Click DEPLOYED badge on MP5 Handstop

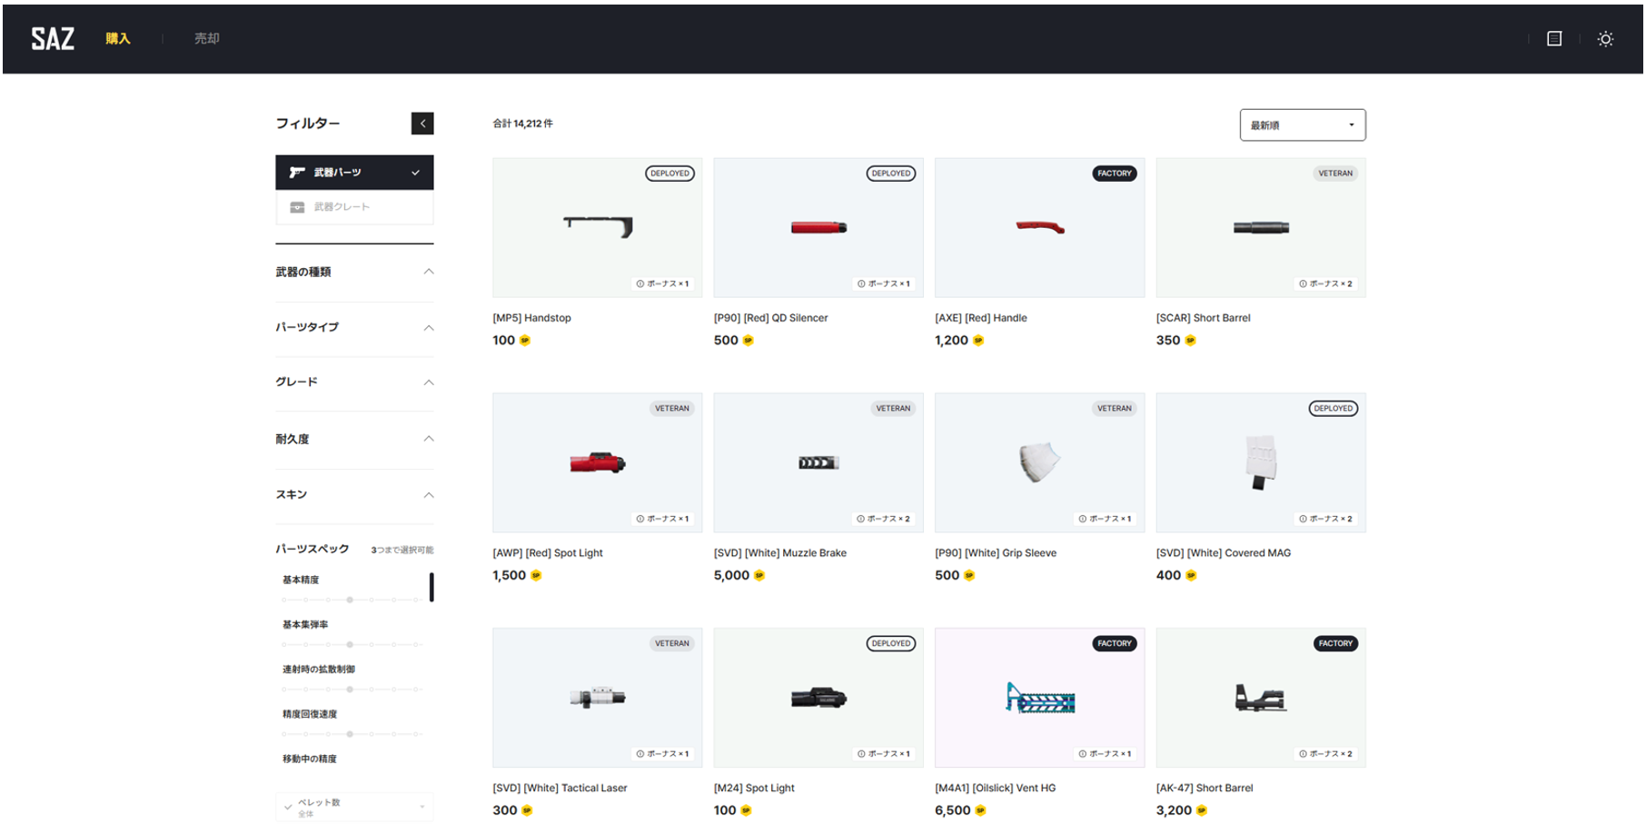click(669, 174)
